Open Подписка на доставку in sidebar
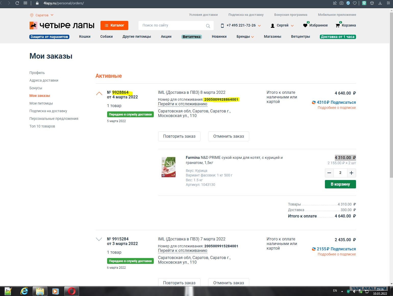 tap(48, 111)
